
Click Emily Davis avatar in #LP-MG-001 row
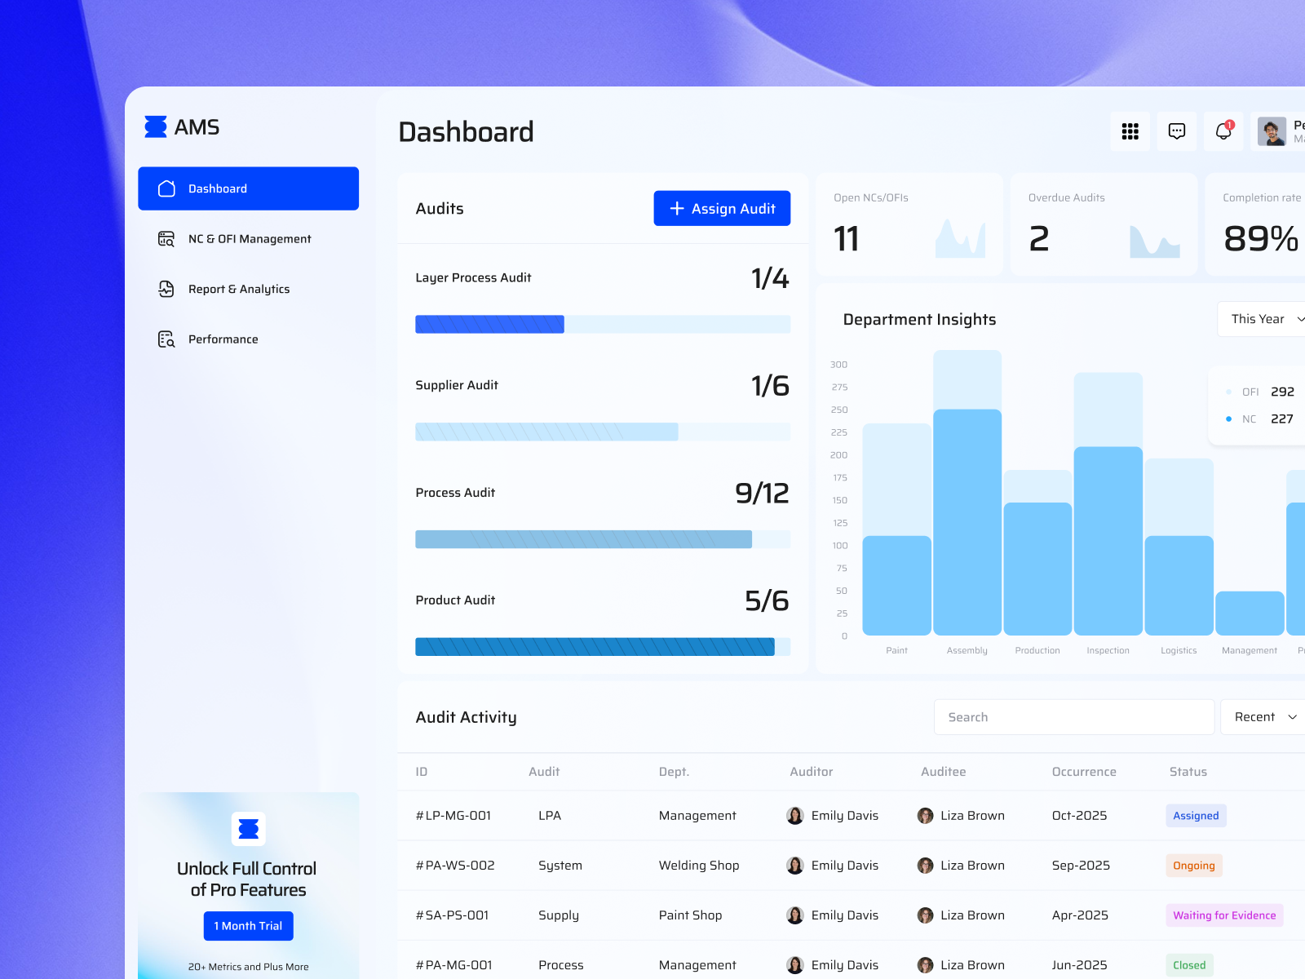point(795,816)
